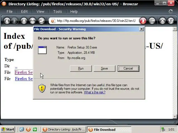The image size is (178, 133).
Task: Click the loading spinner icon in menu bar
Action: (x=170, y=11)
